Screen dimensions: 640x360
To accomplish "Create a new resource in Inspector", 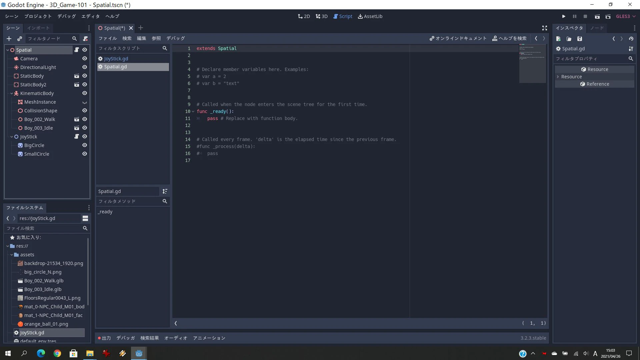I will tap(558, 39).
